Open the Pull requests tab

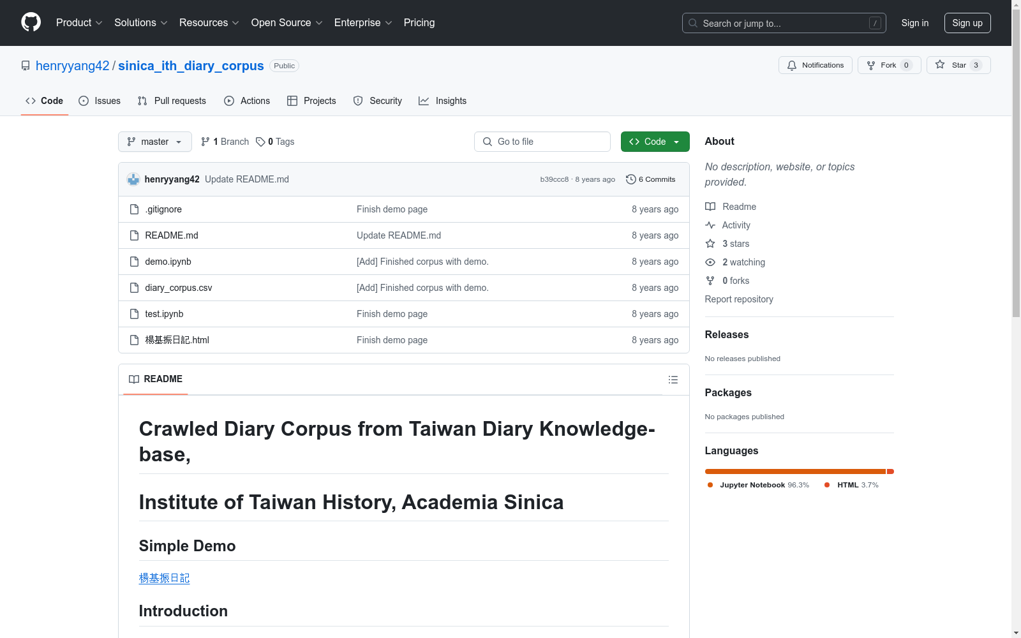(x=172, y=101)
